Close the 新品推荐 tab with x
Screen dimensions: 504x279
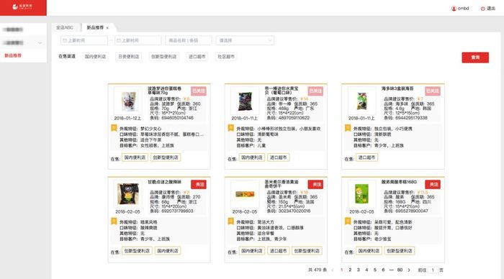[x=107, y=28]
